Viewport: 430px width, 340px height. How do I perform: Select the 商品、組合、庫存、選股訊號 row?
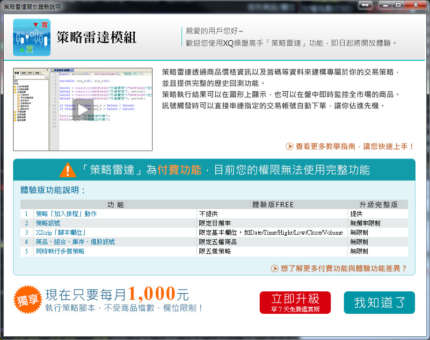point(75,242)
